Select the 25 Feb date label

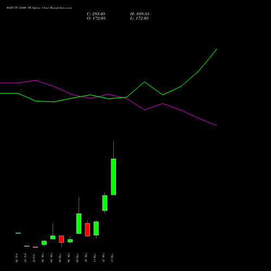tap(34, 258)
